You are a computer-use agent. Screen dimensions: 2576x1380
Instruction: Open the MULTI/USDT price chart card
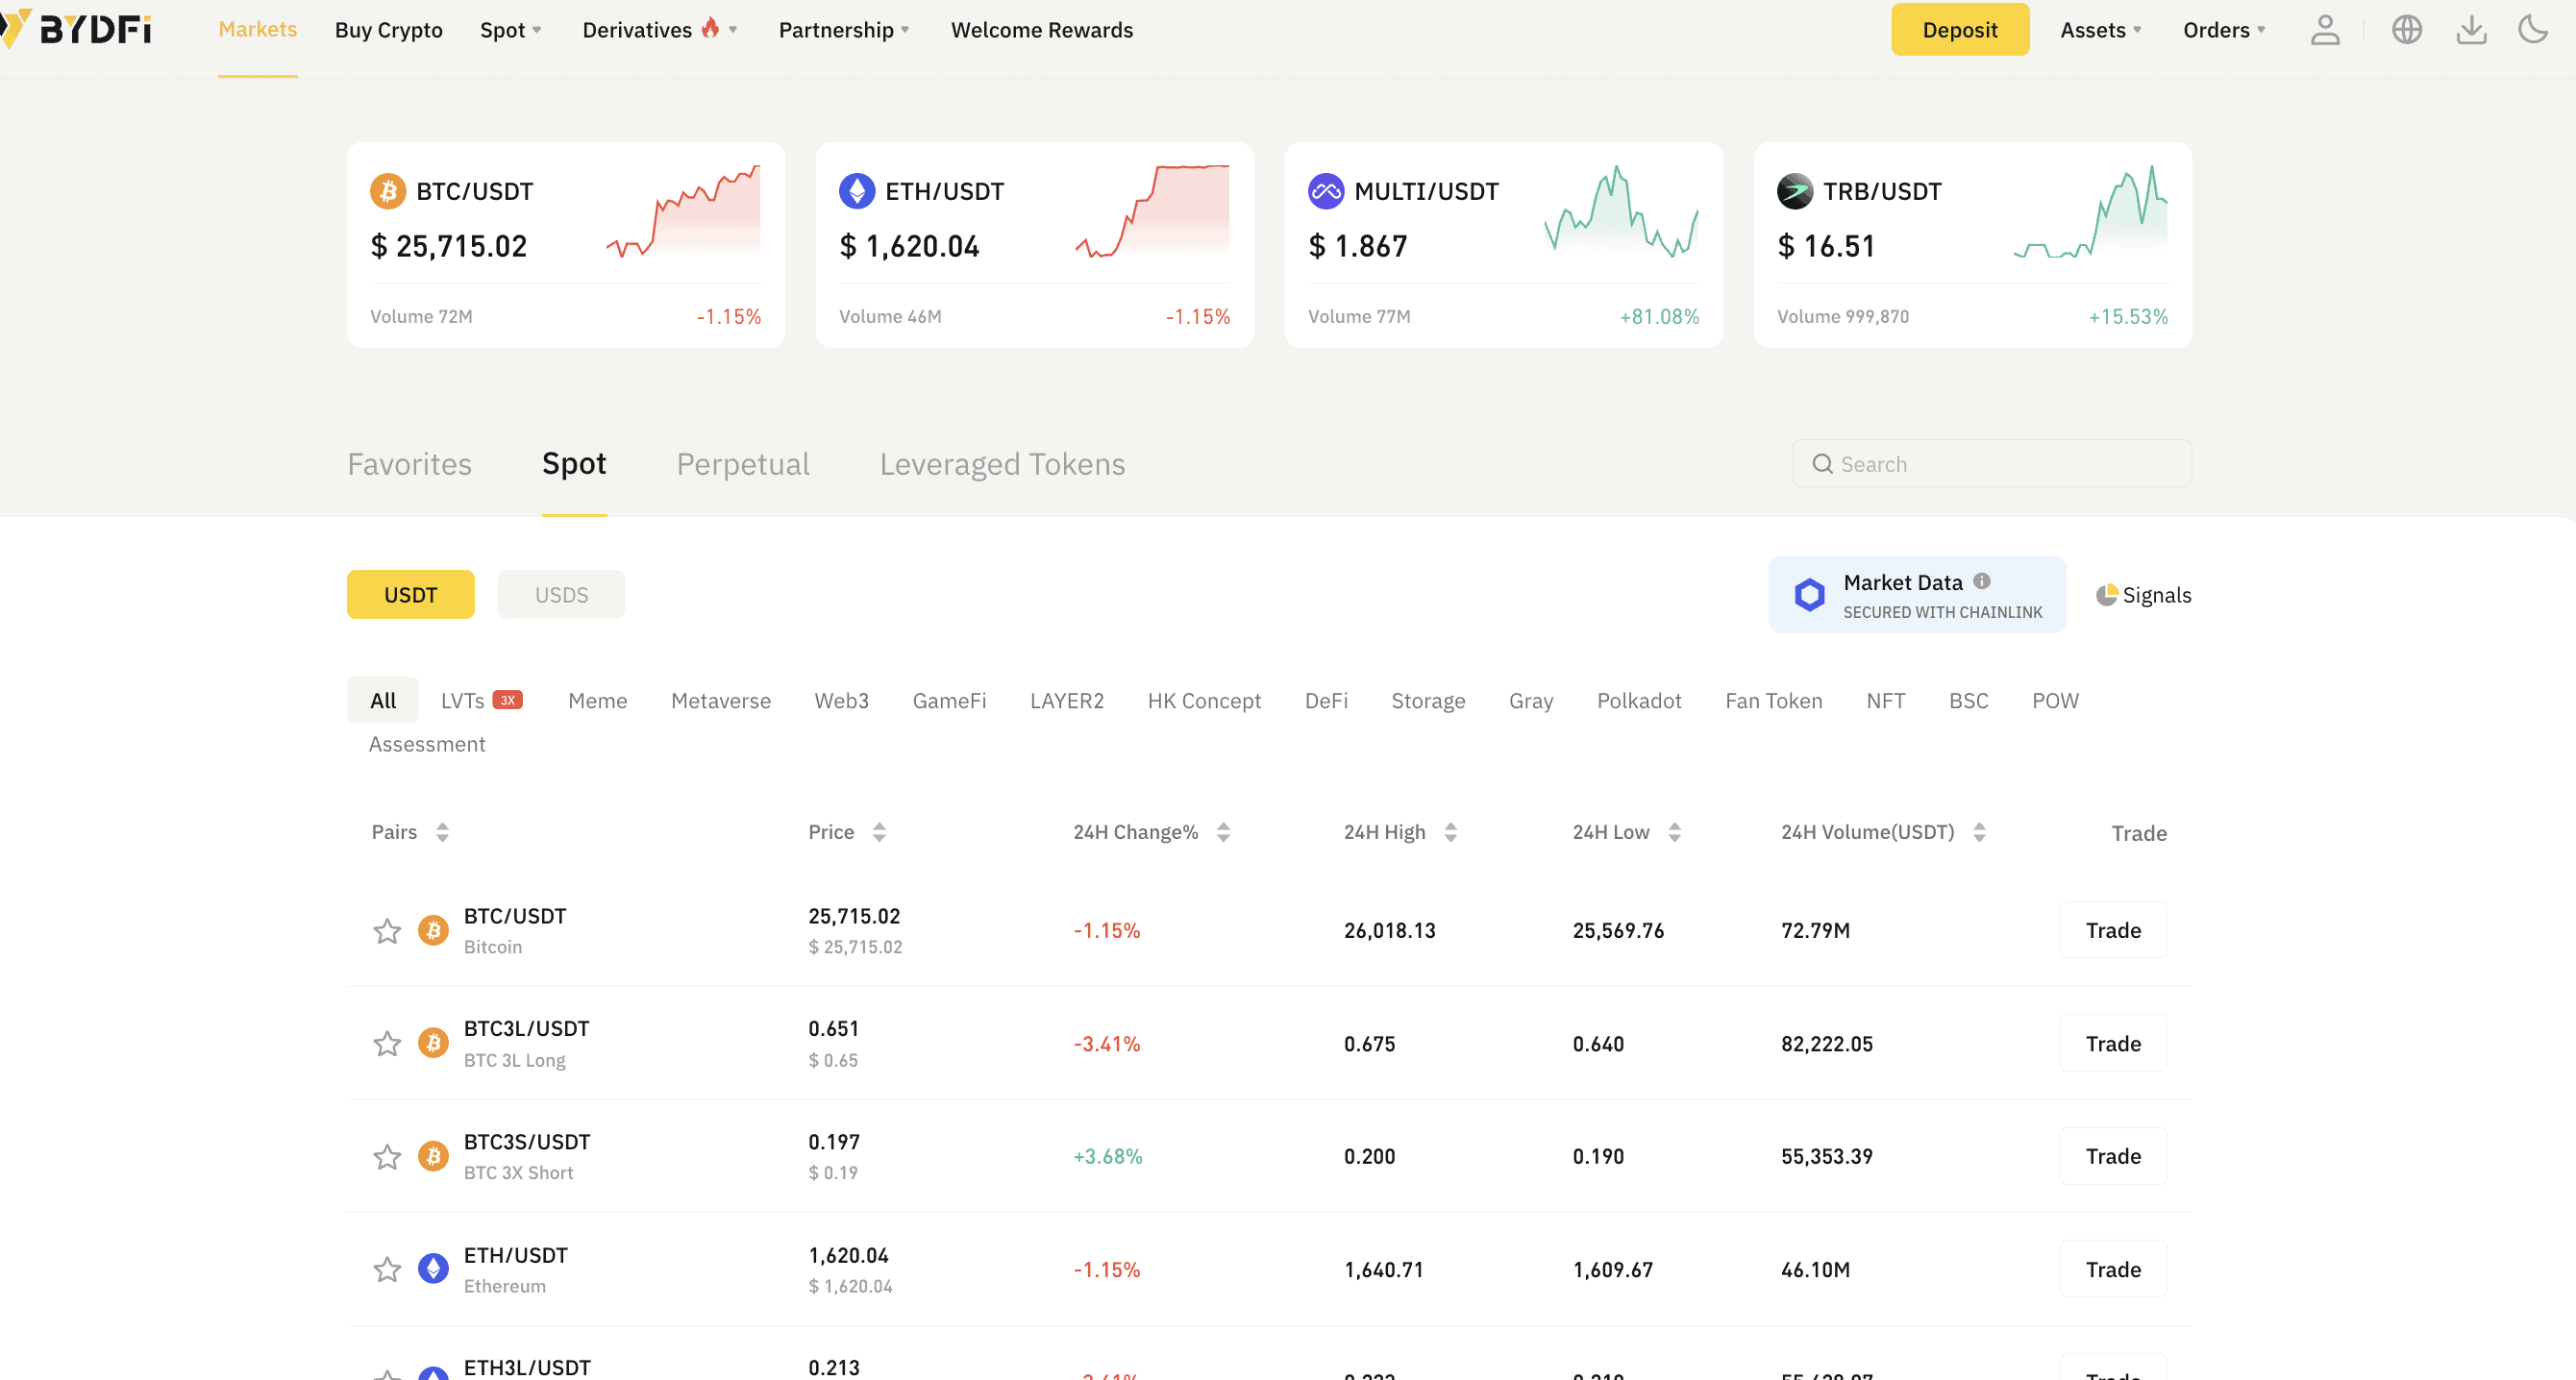pos(1503,245)
